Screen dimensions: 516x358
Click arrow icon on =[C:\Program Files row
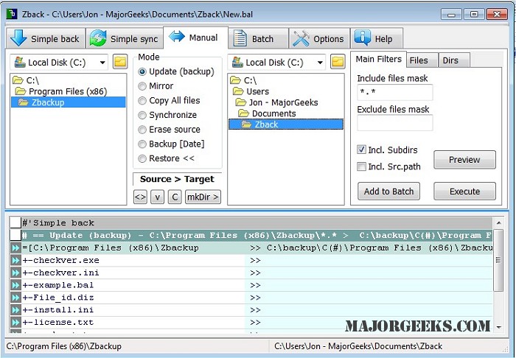(x=15, y=248)
